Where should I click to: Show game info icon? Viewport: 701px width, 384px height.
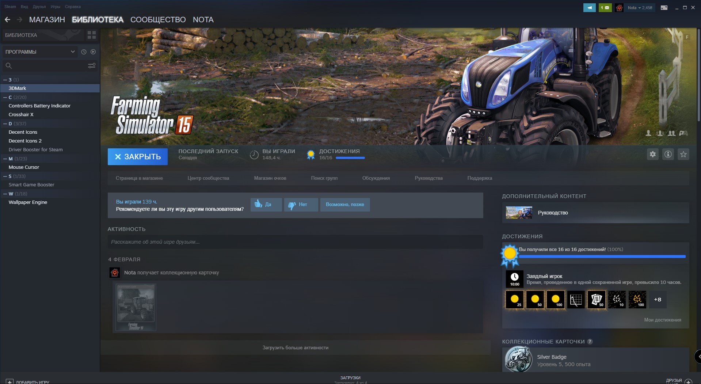tap(668, 154)
